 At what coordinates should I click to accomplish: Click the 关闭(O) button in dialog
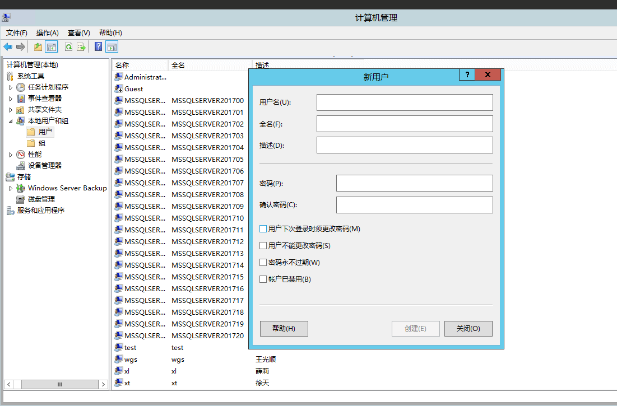pyautogui.click(x=468, y=329)
